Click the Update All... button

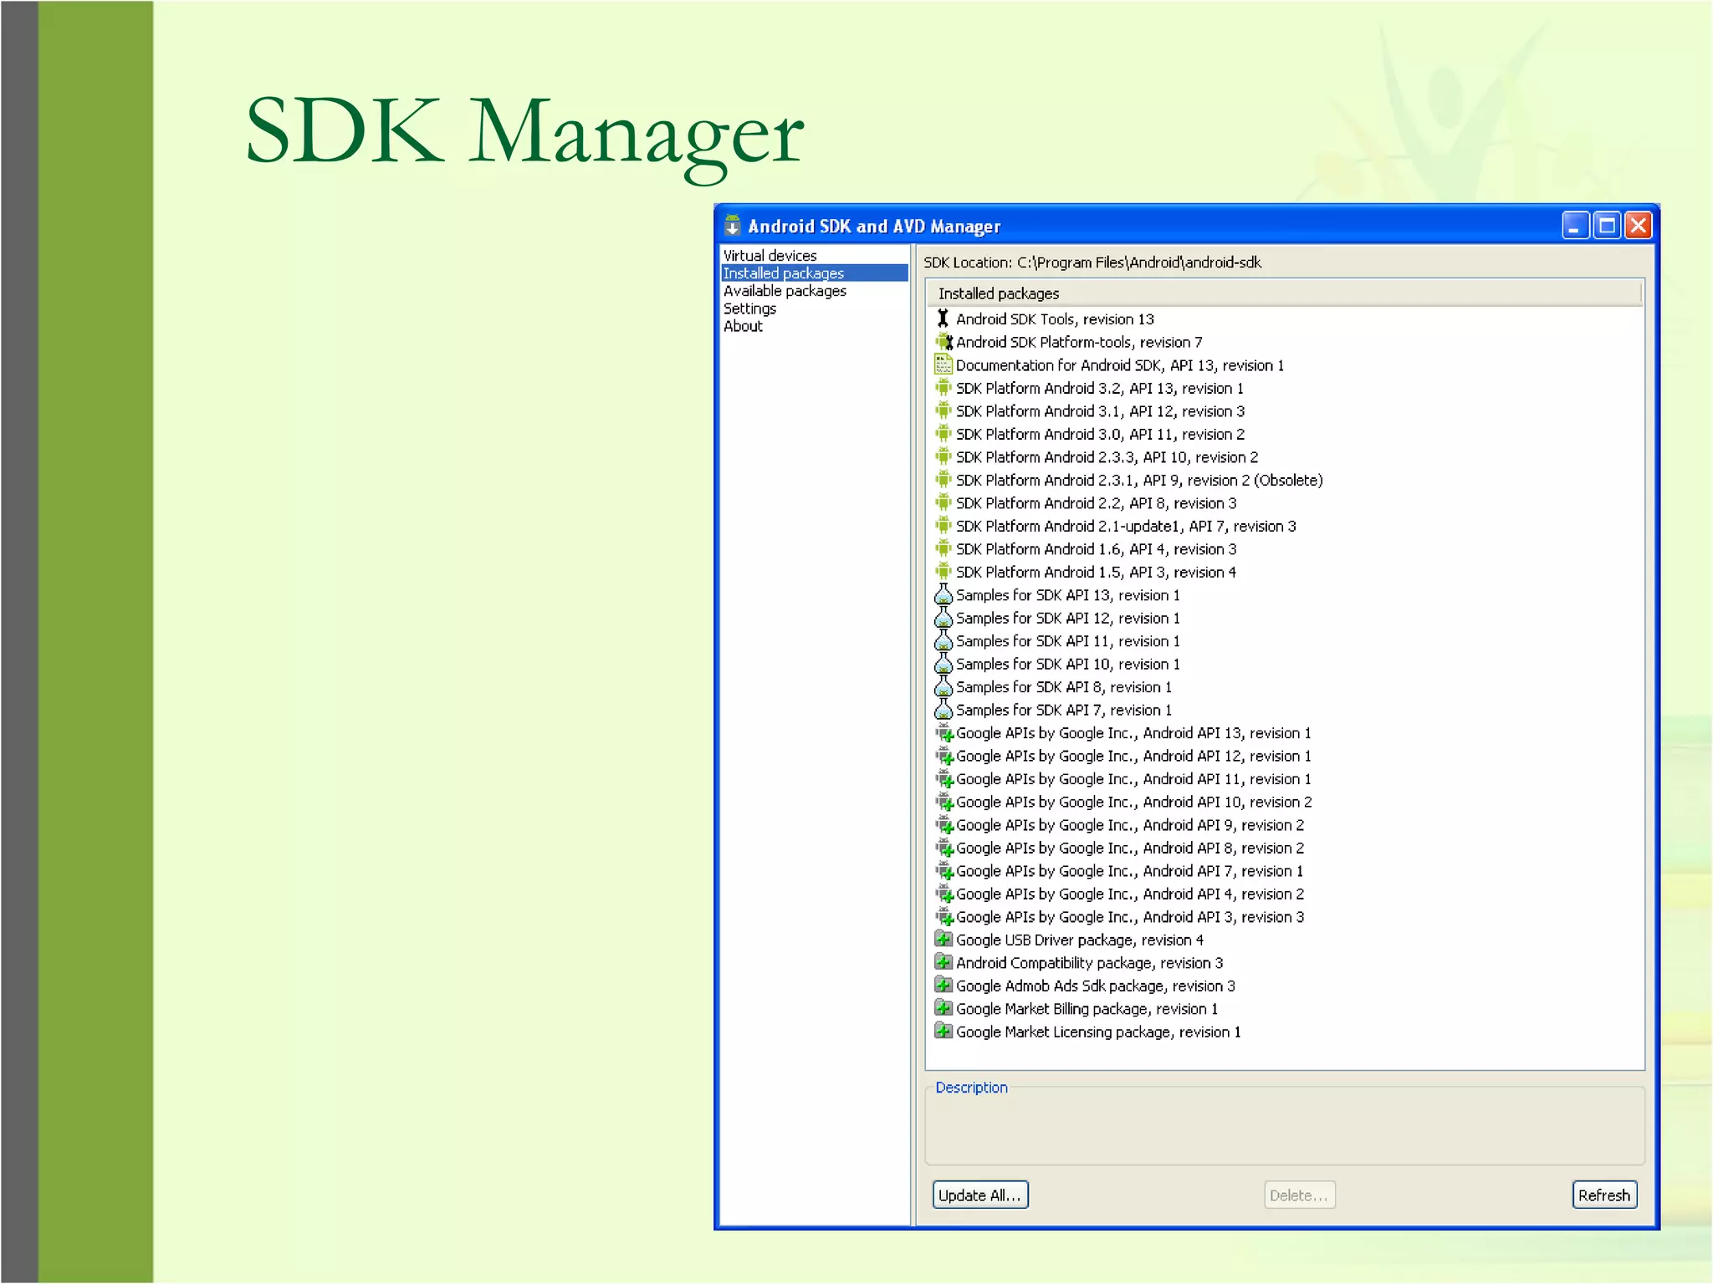[980, 1195]
